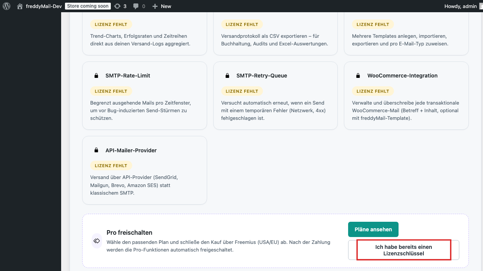The height and width of the screenshot is (271, 483).
Task: Click the lock icon on SMTP-Rate-Limit
Action: [96, 76]
